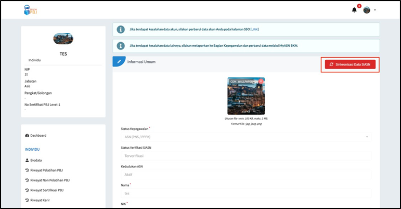
Task: Remove the uploaded photo with the red X
Action: click(261, 82)
